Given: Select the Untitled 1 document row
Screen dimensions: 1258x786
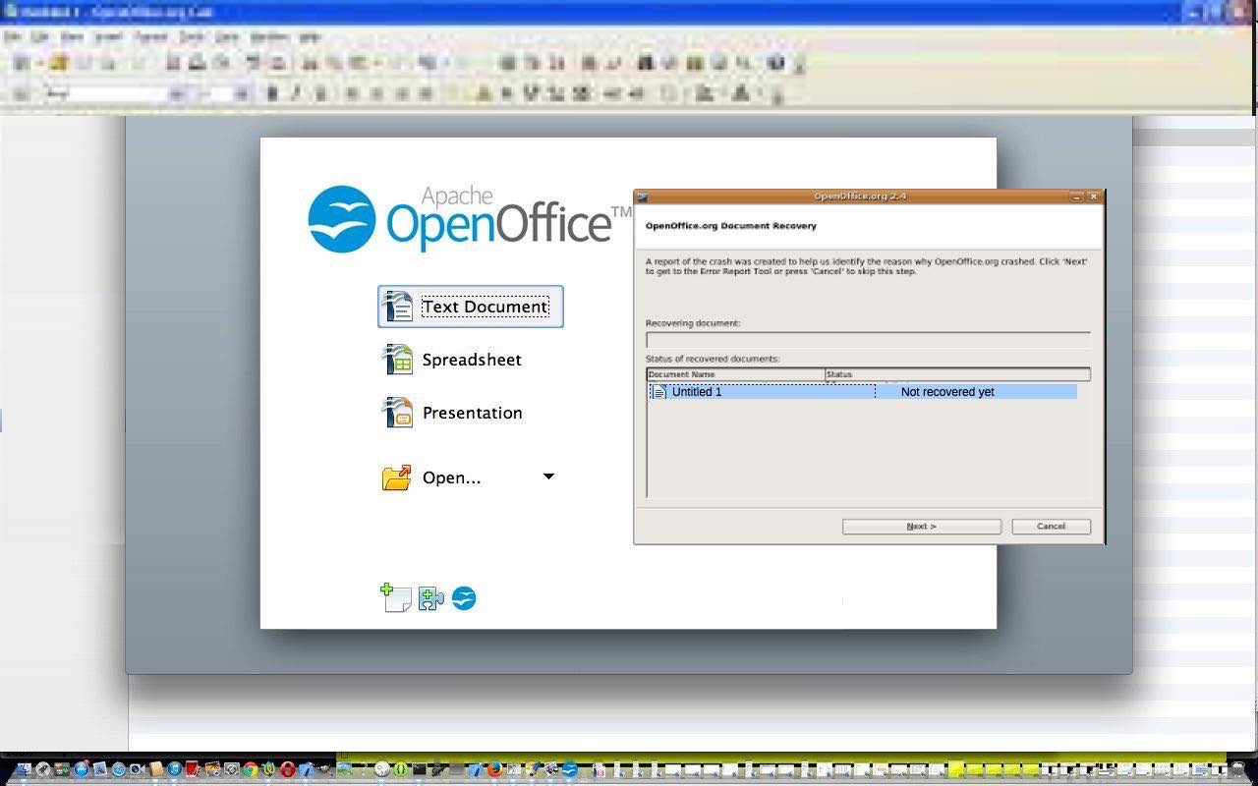Looking at the screenshot, I should tap(863, 392).
